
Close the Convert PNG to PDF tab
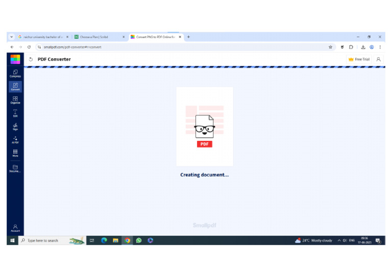(180, 37)
